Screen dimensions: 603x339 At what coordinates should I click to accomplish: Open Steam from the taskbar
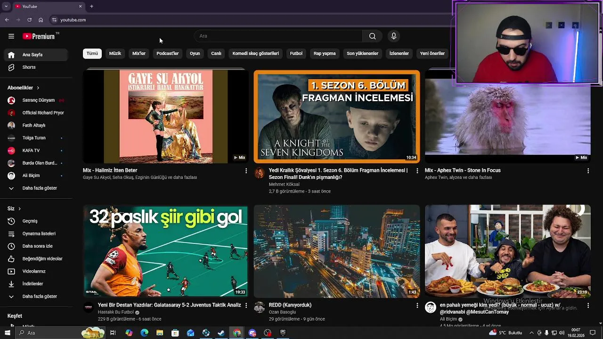(221, 333)
